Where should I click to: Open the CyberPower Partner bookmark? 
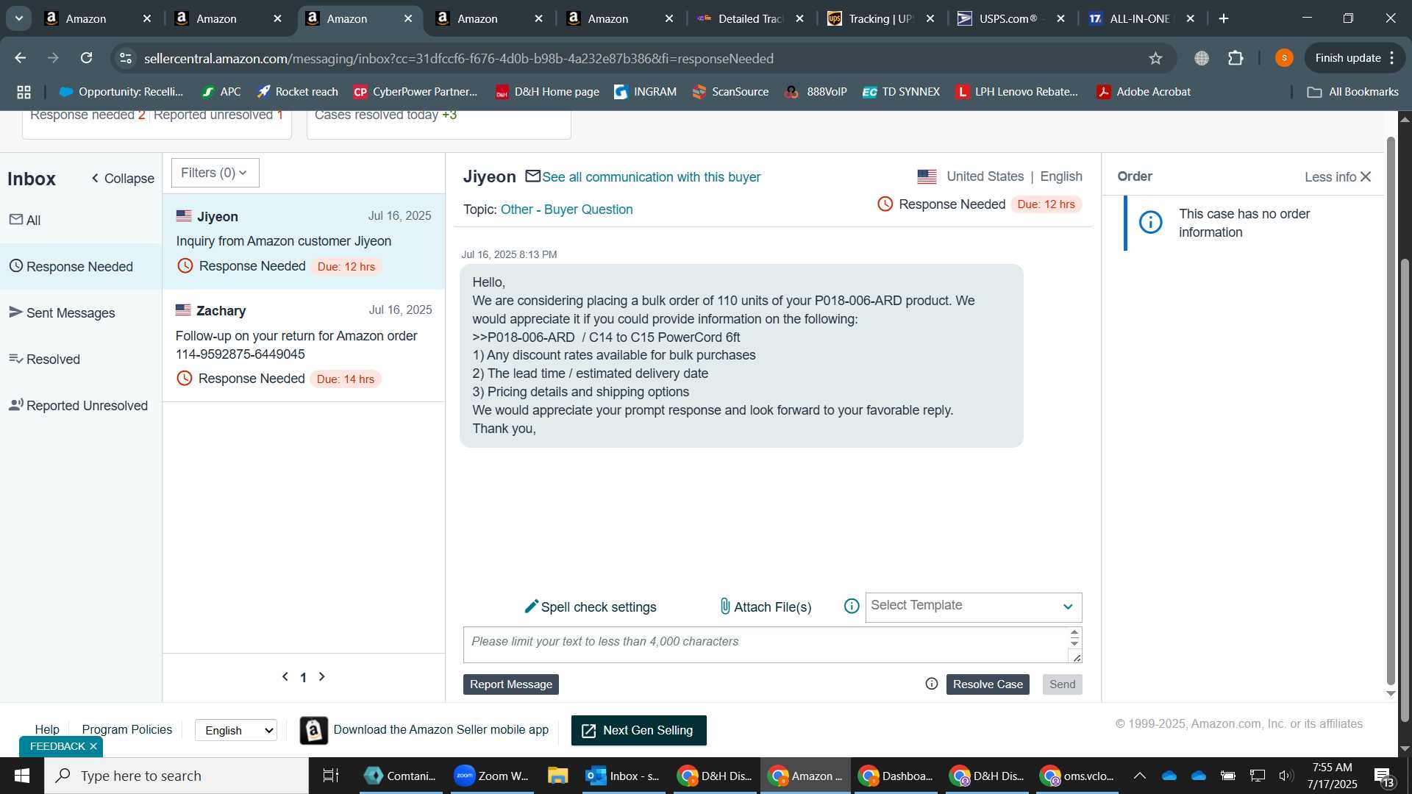(416, 92)
